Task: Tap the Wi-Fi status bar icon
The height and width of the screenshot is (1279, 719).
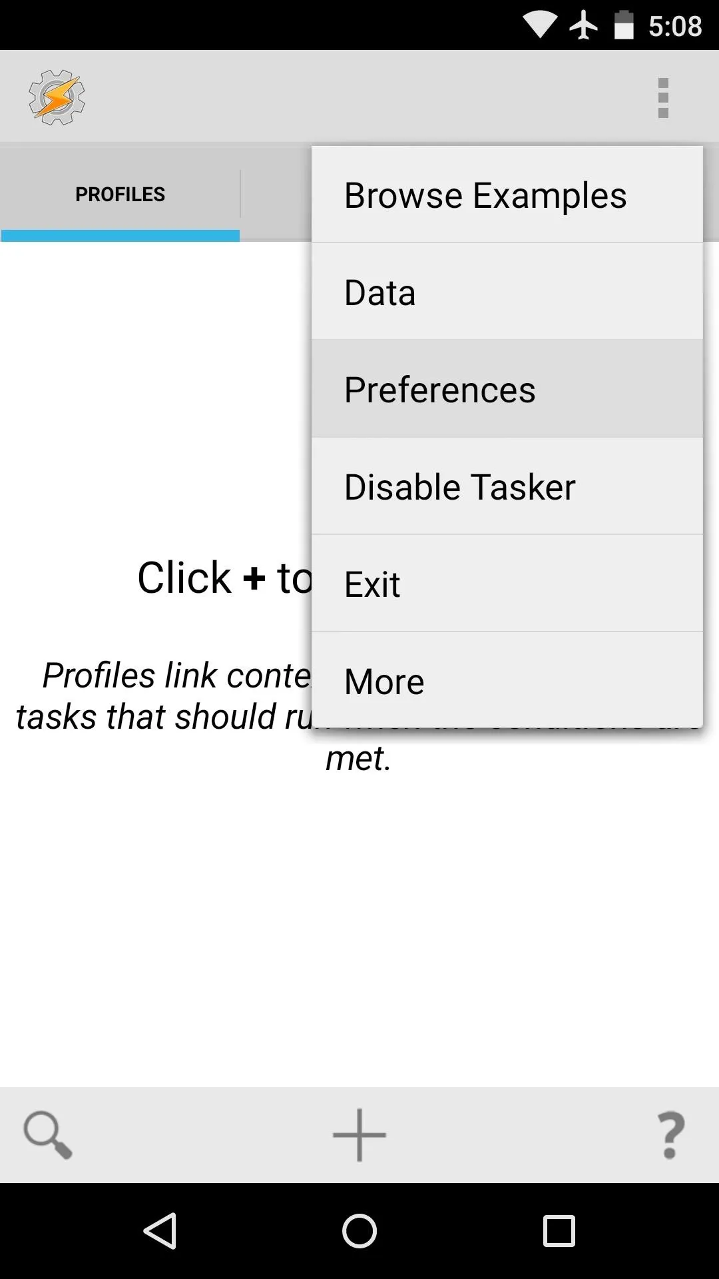Action: 539,25
